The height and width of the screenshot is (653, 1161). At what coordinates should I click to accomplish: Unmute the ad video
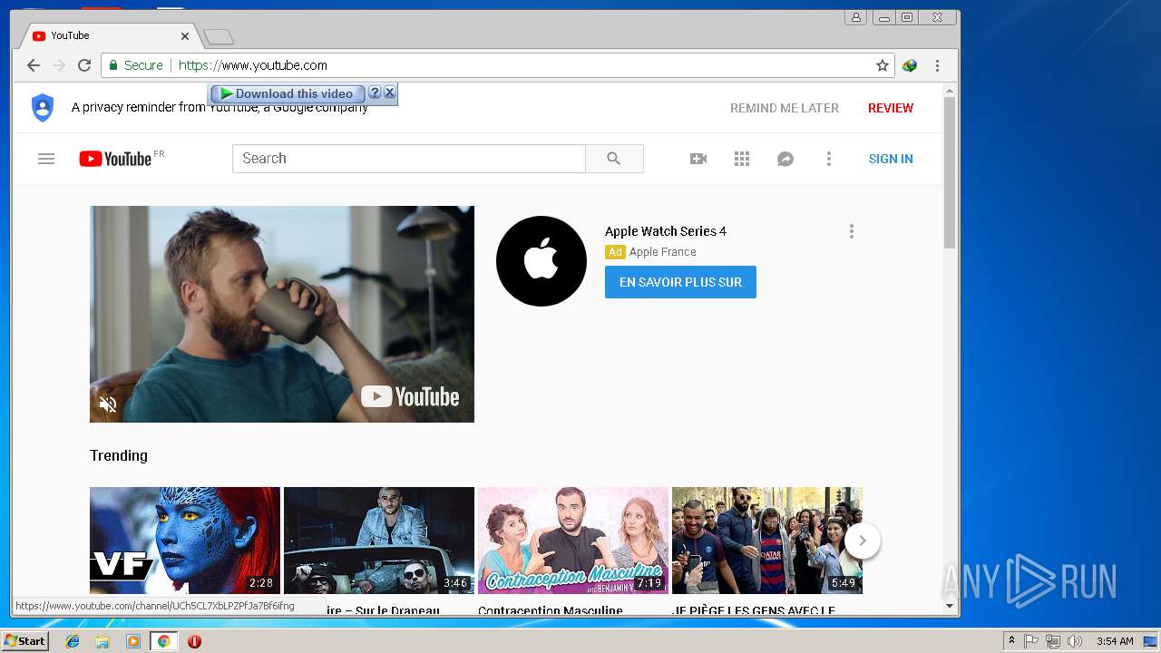tap(108, 404)
